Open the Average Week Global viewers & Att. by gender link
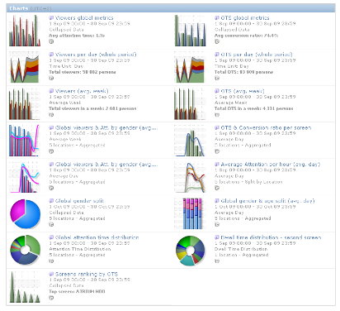Viewport: 340px width, 311px height. pos(106,127)
